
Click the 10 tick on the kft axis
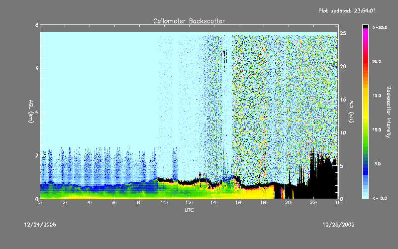pos(343,132)
